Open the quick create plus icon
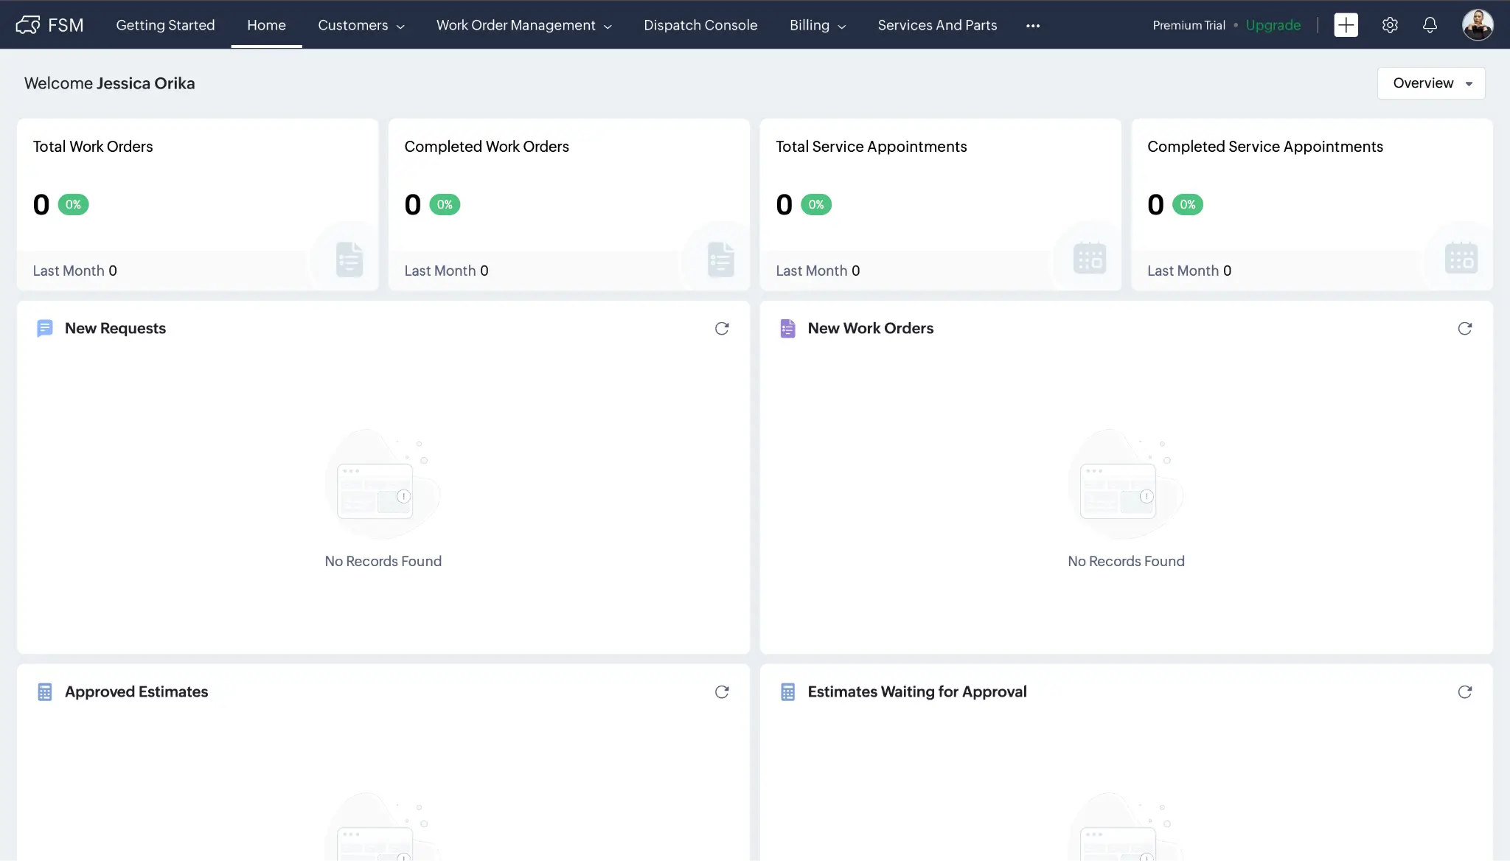This screenshot has width=1510, height=861. 1346,25
